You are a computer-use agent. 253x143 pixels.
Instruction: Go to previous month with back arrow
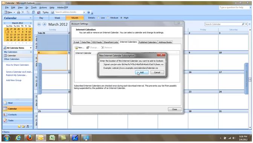coord(39,24)
